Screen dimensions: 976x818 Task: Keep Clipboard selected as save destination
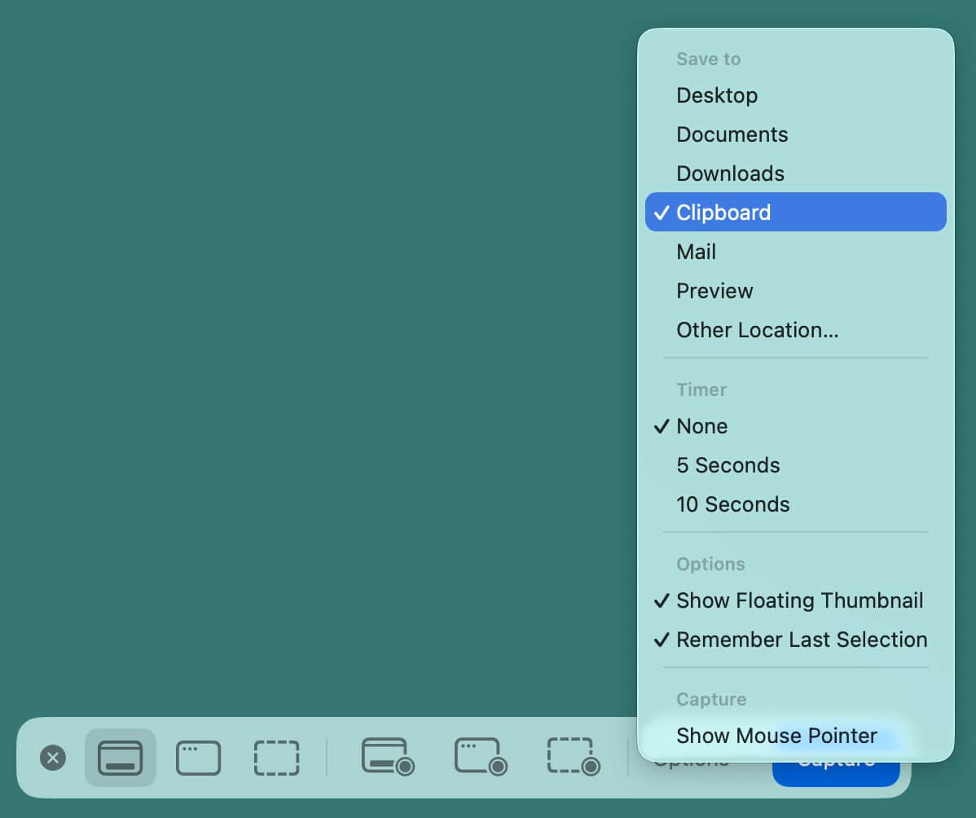click(x=723, y=212)
